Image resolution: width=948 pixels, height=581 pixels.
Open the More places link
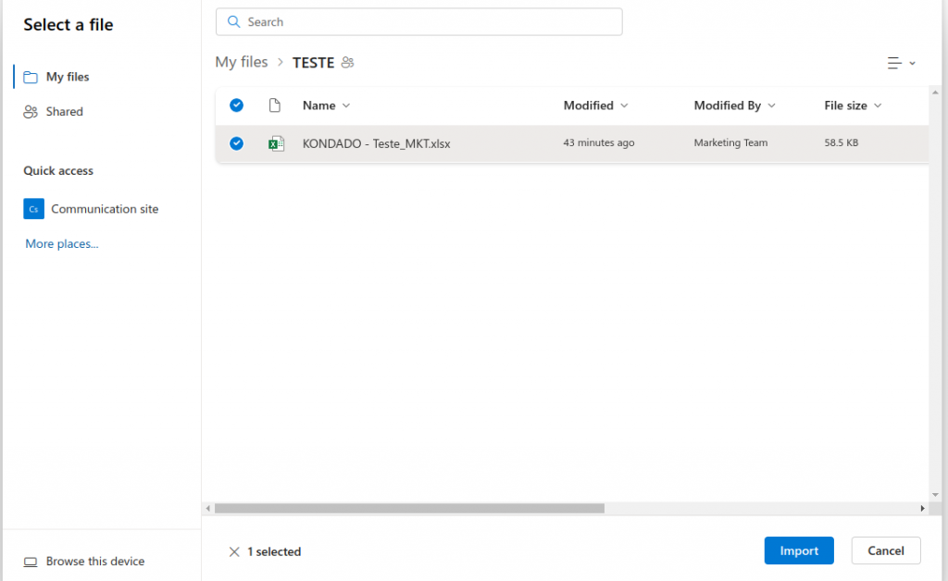click(x=60, y=243)
